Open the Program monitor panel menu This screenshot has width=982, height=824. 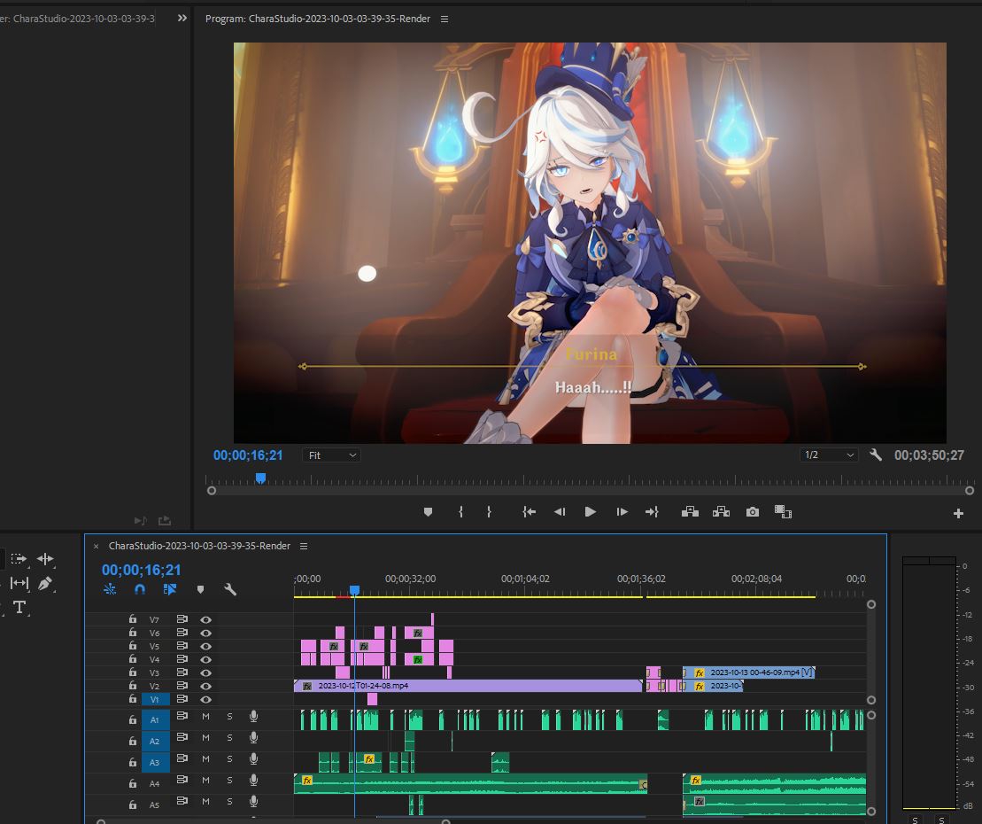click(444, 19)
